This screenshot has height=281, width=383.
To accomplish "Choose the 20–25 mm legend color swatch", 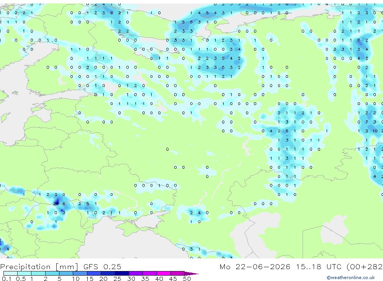I will pos(108,273).
